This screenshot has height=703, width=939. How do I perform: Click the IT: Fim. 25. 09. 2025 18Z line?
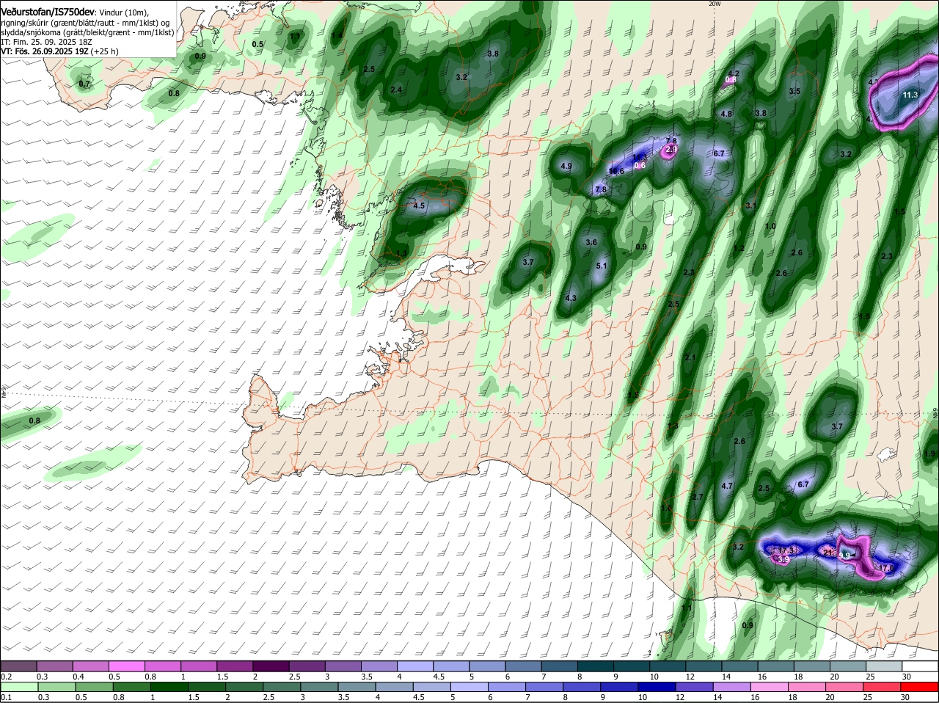46,42
